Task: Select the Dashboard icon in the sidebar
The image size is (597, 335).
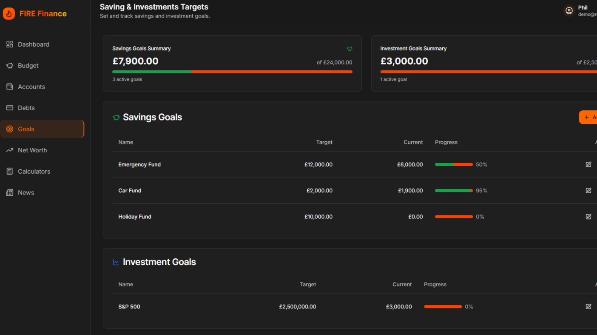Action: coord(10,44)
